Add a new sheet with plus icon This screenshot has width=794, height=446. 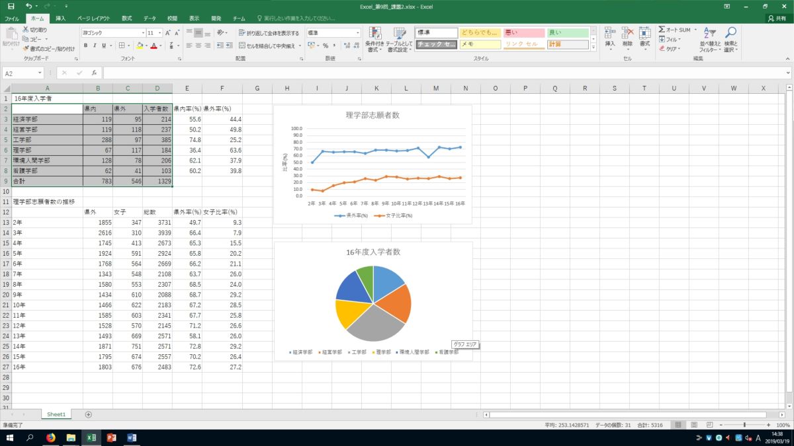tap(89, 414)
